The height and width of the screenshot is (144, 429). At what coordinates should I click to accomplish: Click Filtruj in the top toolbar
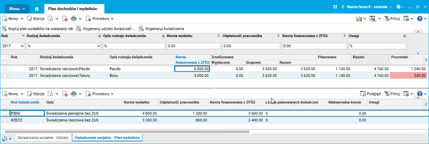(392, 19)
